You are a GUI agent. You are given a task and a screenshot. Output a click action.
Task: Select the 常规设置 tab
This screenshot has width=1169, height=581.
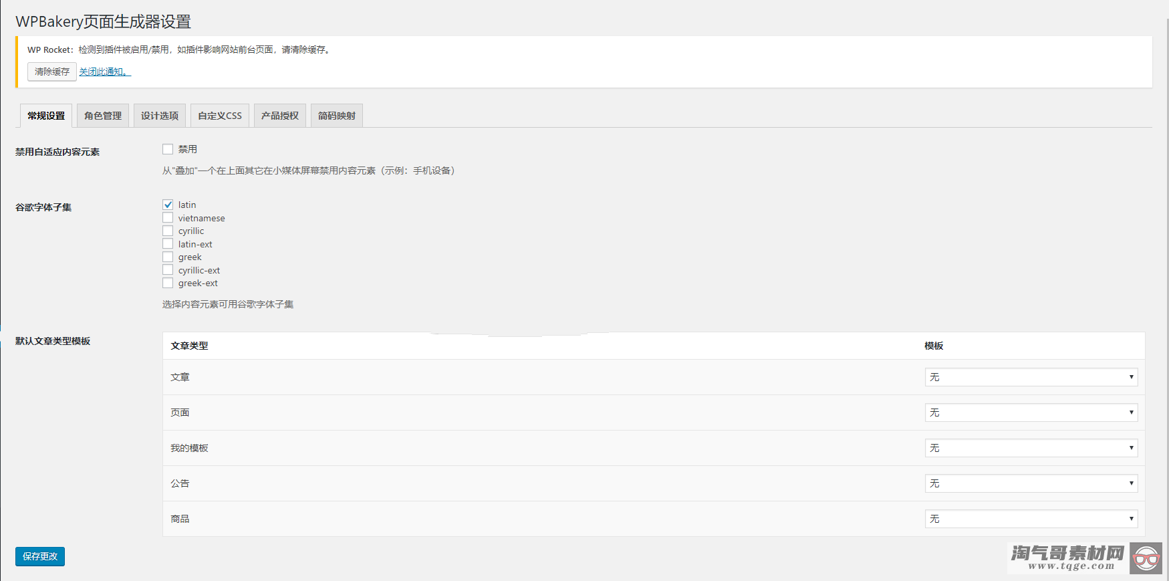(46, 116)
